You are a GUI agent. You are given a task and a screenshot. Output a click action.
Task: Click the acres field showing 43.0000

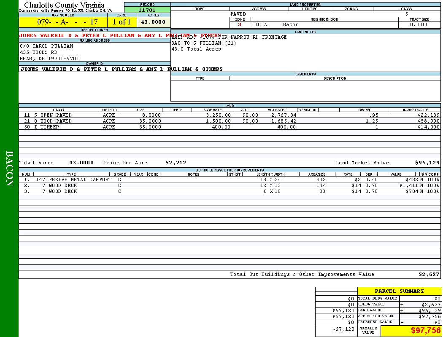click(x=153, y=22)
